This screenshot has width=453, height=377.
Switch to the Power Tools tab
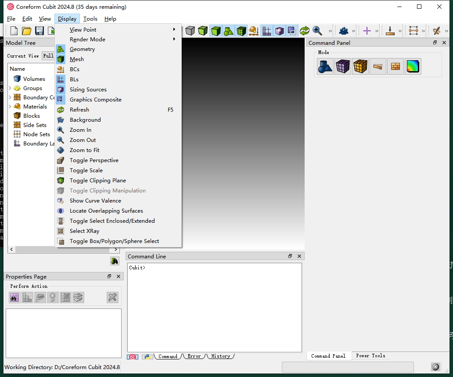coord(370,355)
